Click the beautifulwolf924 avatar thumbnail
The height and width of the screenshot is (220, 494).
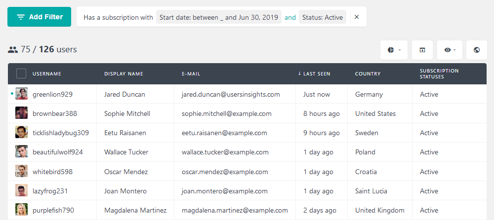click(21, 151)
